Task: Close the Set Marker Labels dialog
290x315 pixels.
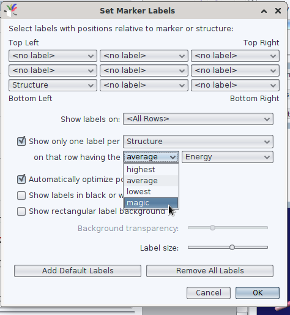Action: click(x=278, y=10)
